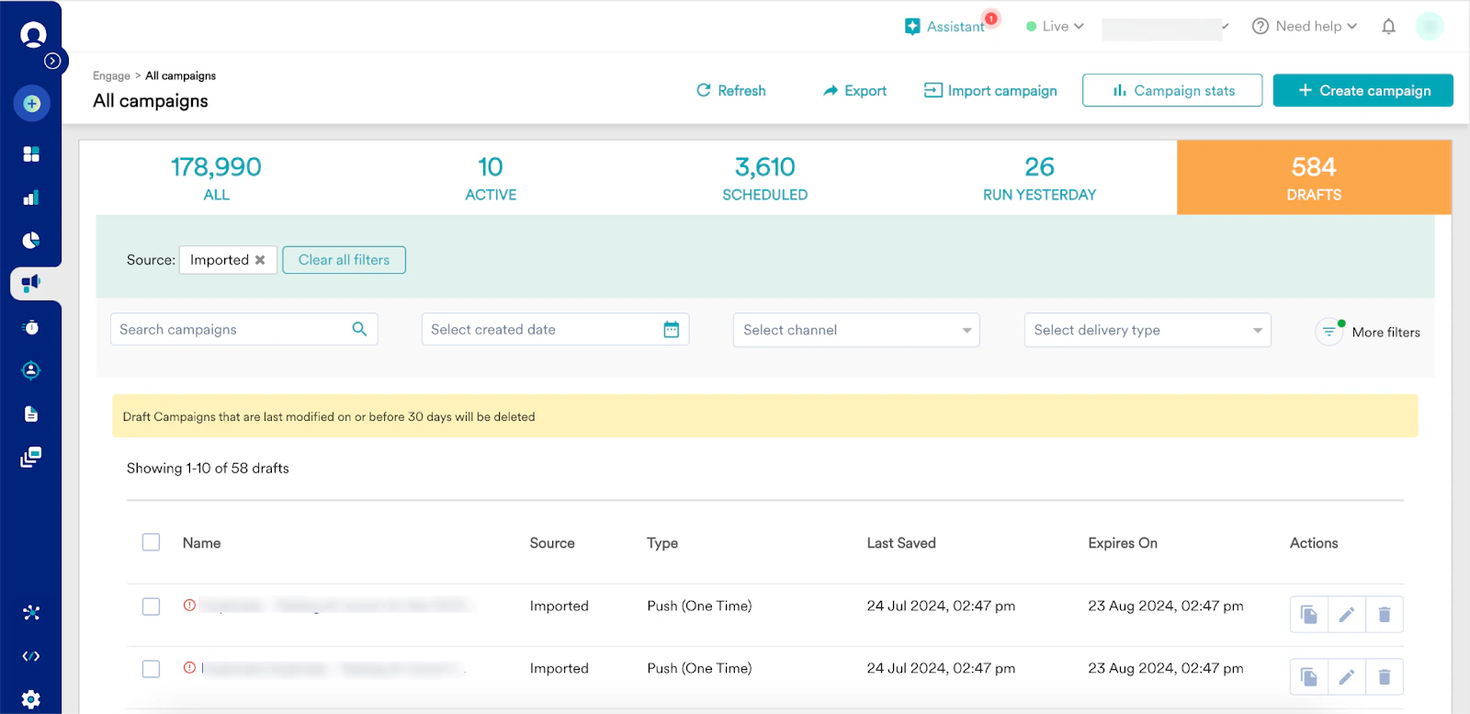1470x714 pixels.
Task: Click the Create campaign button
Action: [1363, 90]
